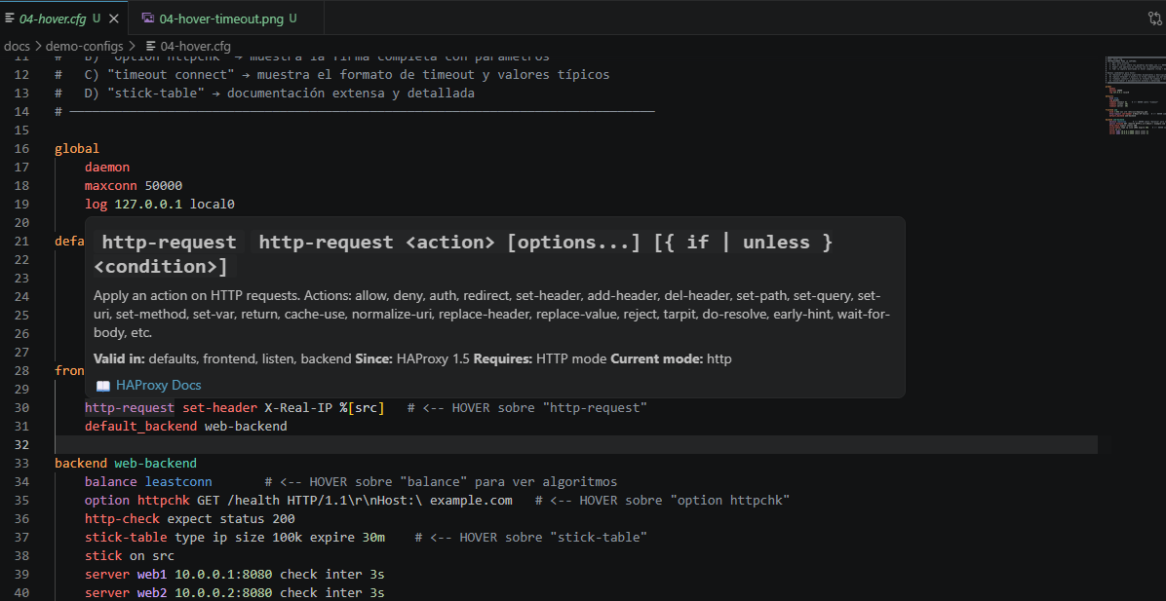1166x601 pixels.
Task: Click the book icon beside HAProxy Docs
Action: tap(103, 385)
